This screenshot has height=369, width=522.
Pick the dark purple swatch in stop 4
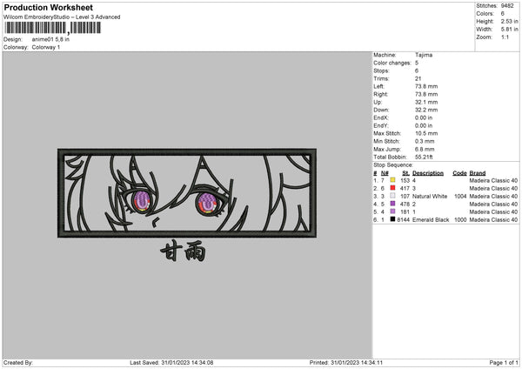393,204
